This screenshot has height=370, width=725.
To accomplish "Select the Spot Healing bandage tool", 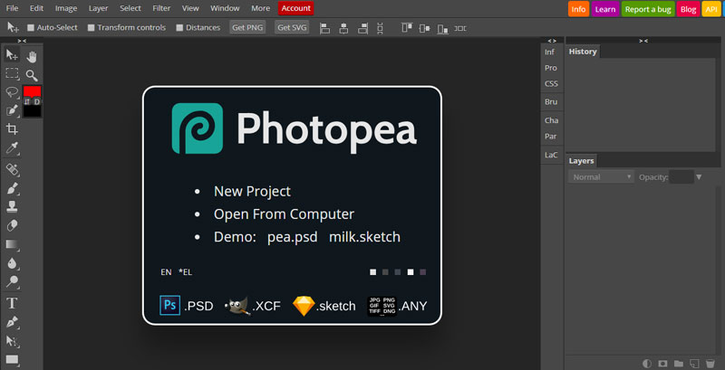I will coord(12,170).
